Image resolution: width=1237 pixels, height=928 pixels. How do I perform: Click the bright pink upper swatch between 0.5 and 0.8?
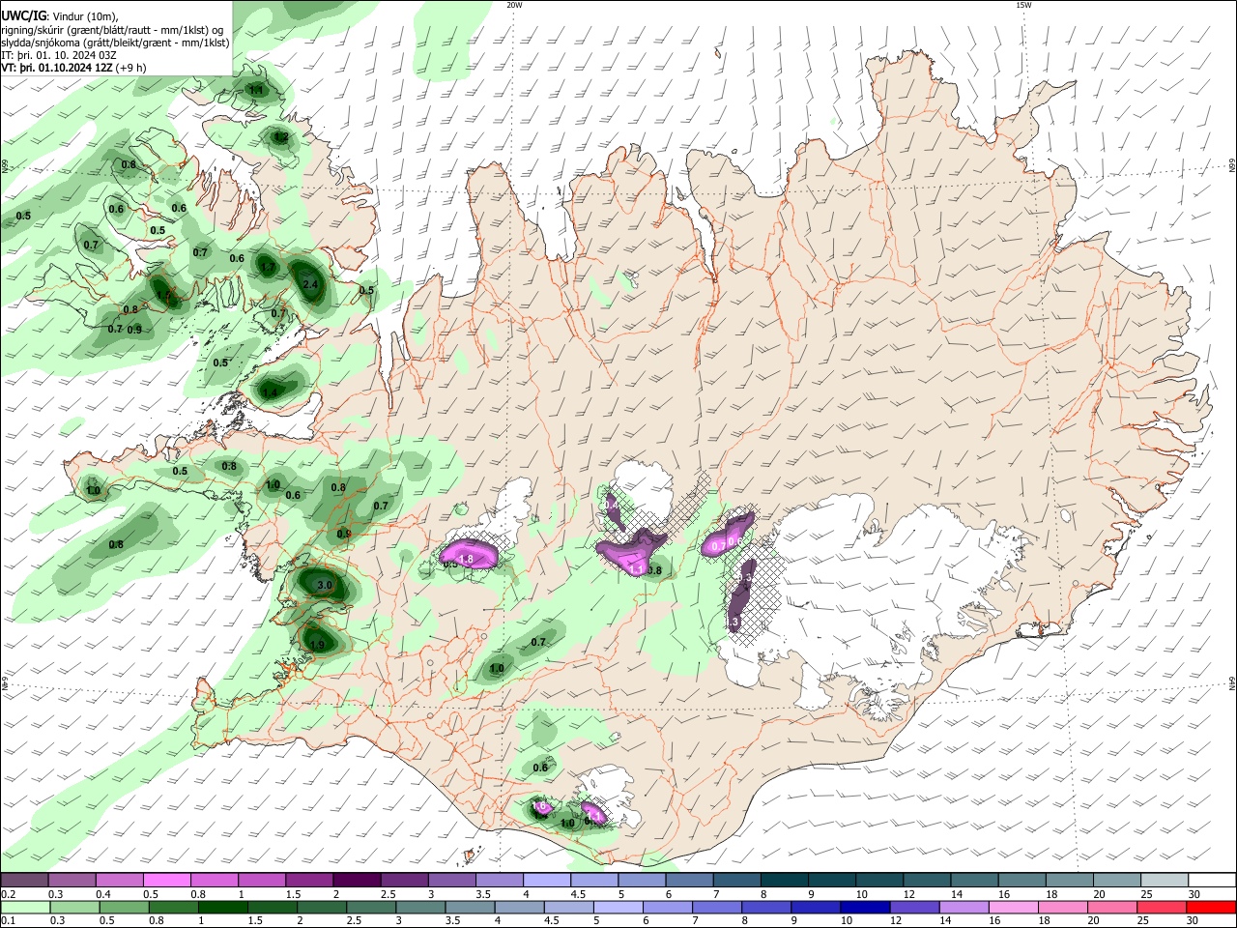coord(167,881)
